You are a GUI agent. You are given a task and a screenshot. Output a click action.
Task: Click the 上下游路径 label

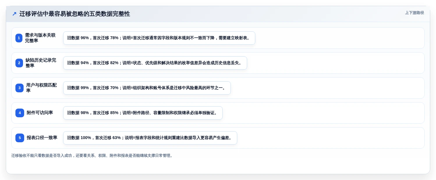[414, 13]
